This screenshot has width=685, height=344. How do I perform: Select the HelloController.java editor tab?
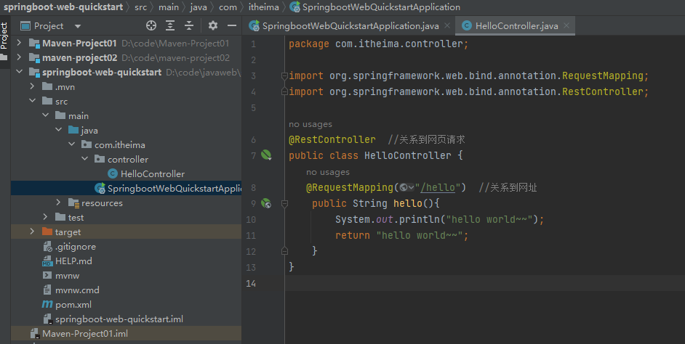(x=516, y=25)
